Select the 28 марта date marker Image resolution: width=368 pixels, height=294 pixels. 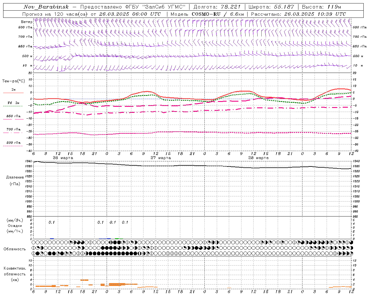coord(258,158)
